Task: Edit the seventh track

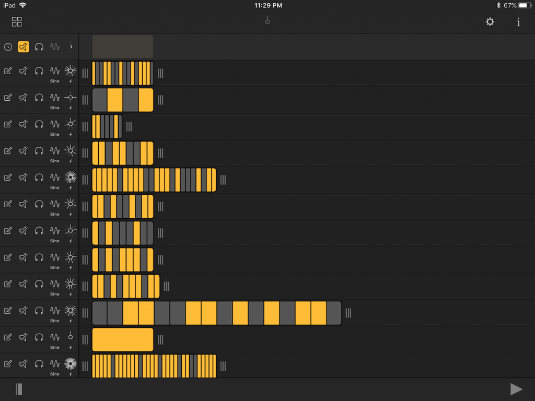Action: 8,231
